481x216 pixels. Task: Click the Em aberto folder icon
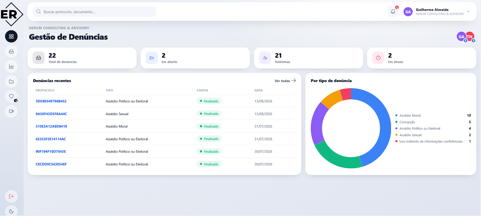152,58
